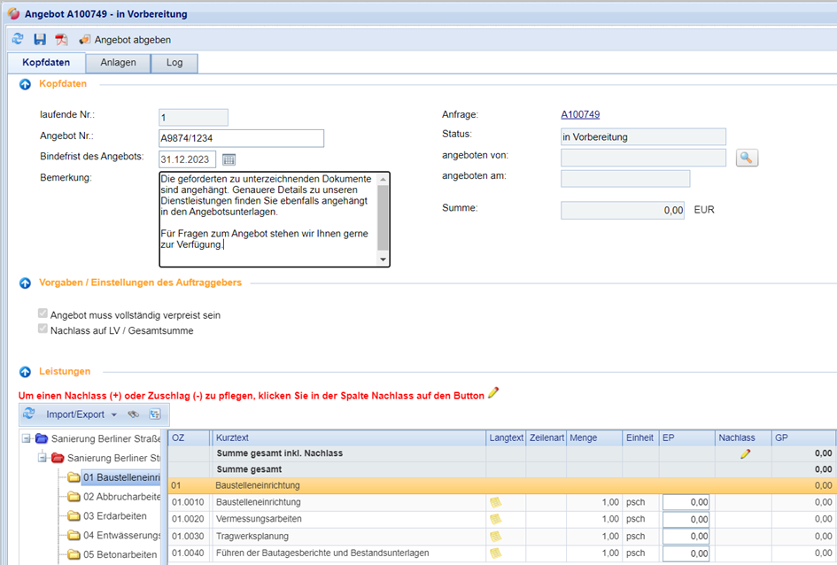
Task: Click the Nachlass pencil icon in summary row
Action: [x=745, y=453]
